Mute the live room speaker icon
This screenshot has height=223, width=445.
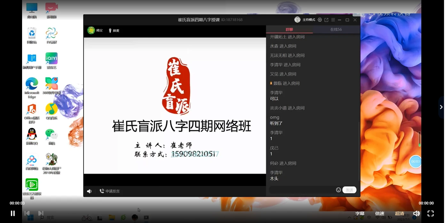(89, 191)
